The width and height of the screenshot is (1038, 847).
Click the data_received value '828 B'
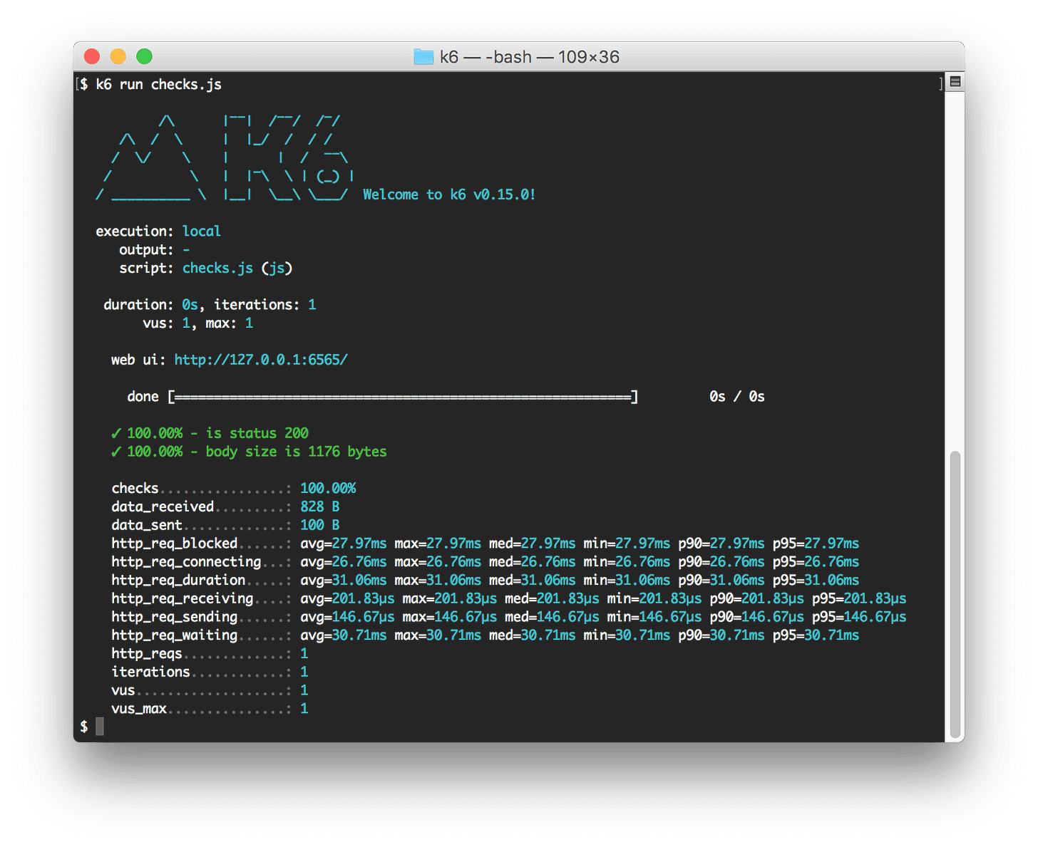tap(319, 506)
